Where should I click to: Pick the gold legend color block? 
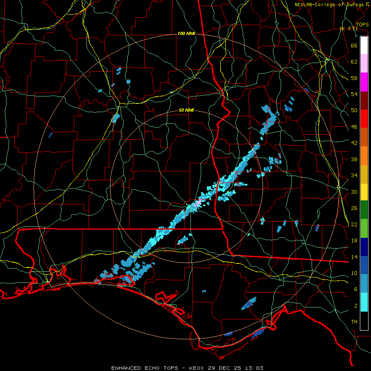click(364, 175)
